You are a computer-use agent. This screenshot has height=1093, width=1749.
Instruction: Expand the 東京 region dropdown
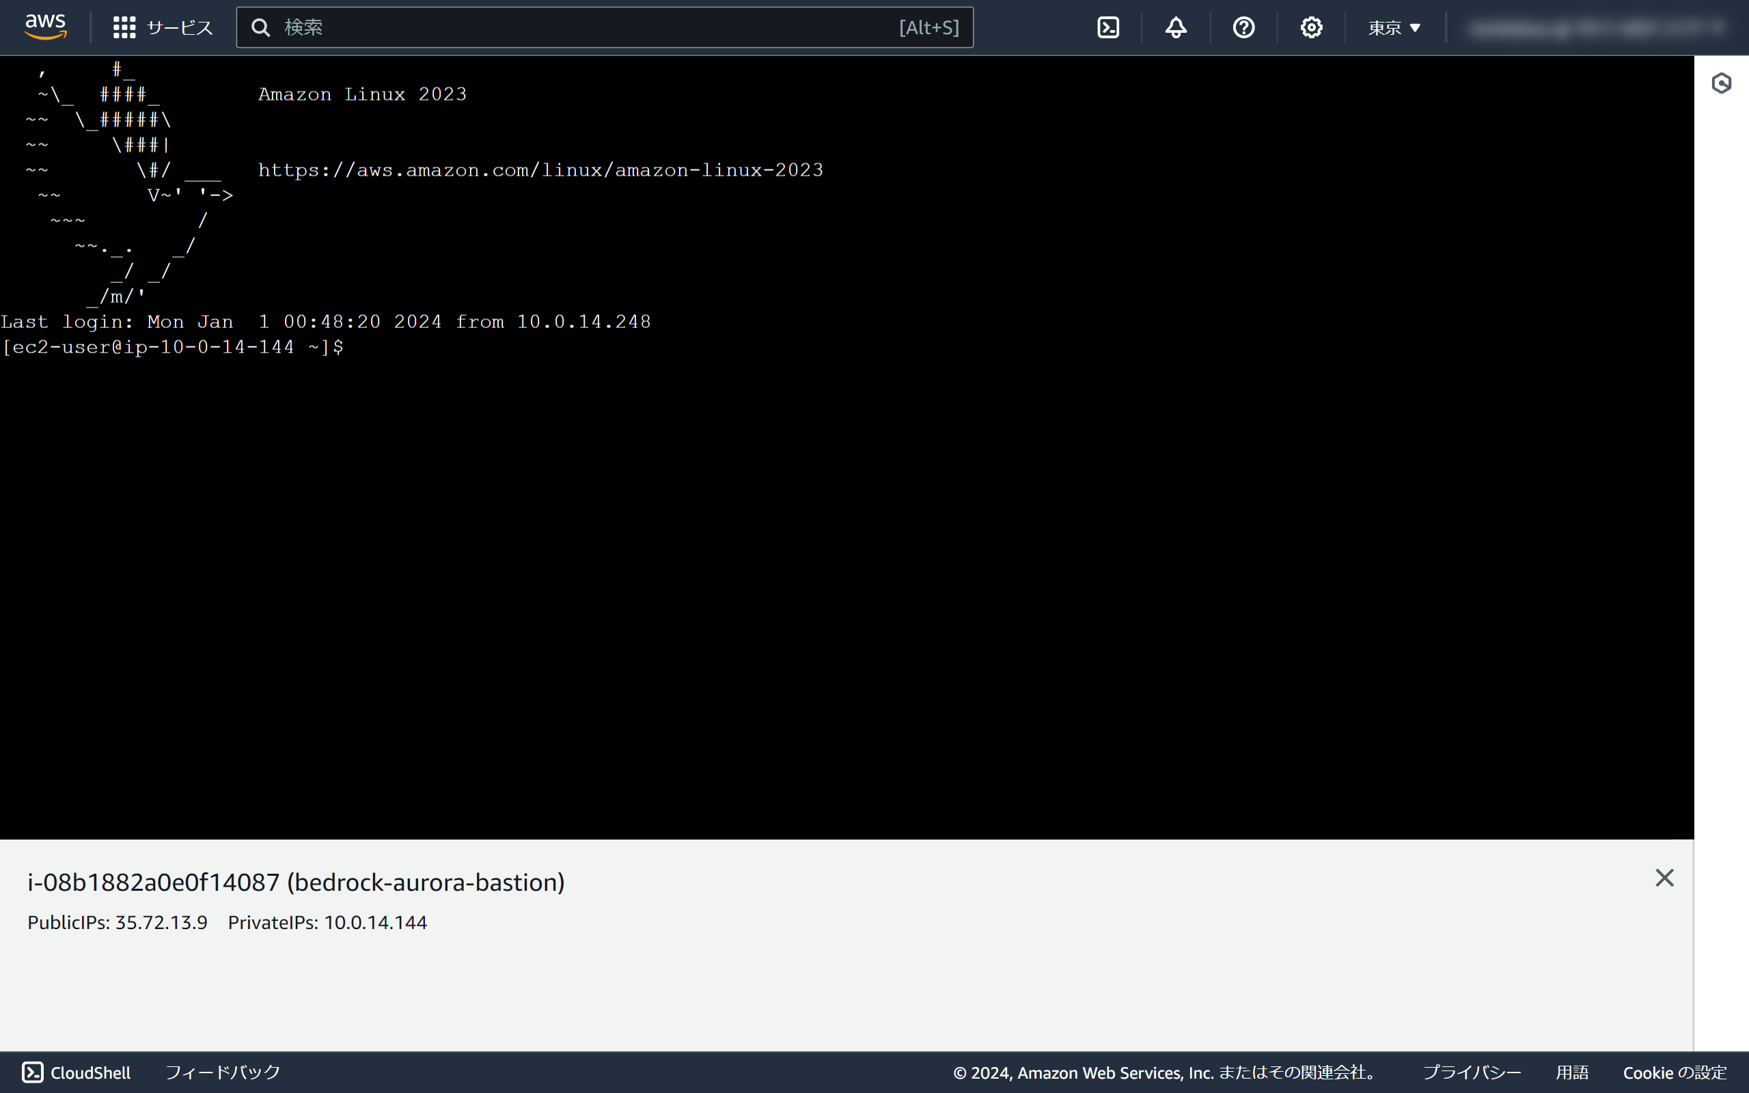pos(1394,27)
